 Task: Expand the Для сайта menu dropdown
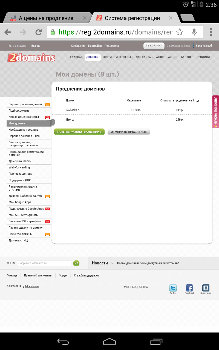pos(144,57)
